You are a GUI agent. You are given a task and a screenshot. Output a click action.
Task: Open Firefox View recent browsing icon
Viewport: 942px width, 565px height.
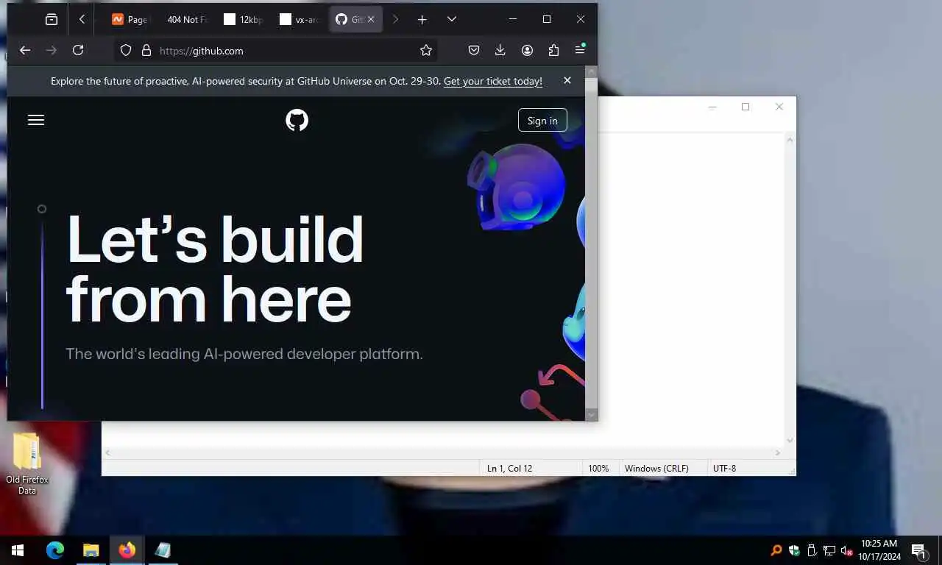pos(51,20)
